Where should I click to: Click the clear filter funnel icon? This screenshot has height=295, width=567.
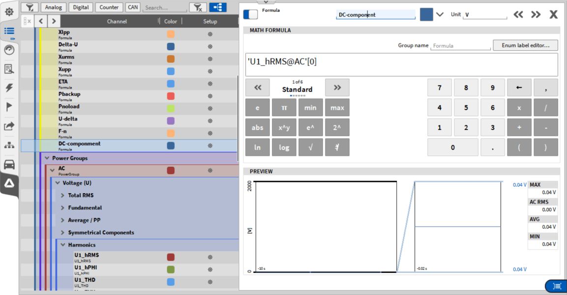(x=198, y=7)
